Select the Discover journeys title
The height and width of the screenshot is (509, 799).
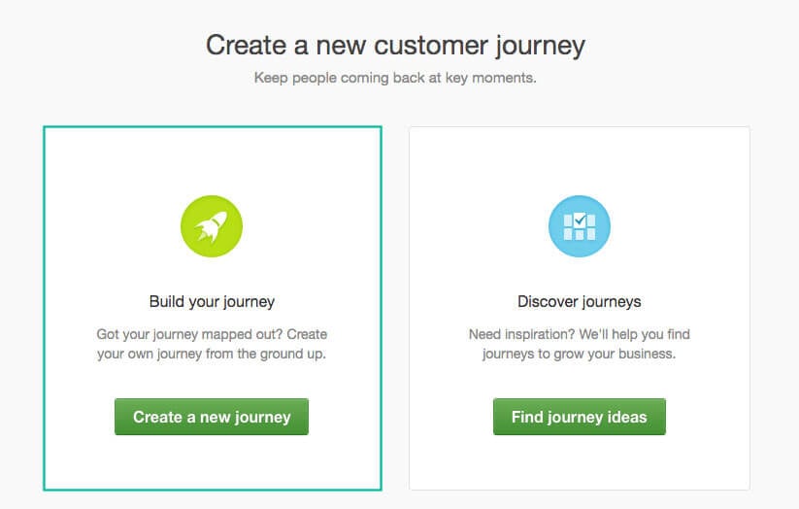pyautogui.click(x=580, y=301)
